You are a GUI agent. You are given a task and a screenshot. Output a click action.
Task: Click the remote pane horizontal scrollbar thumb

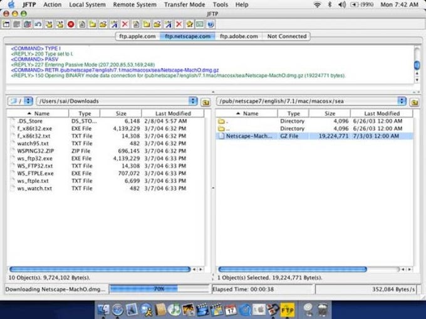tap(293, 270)
